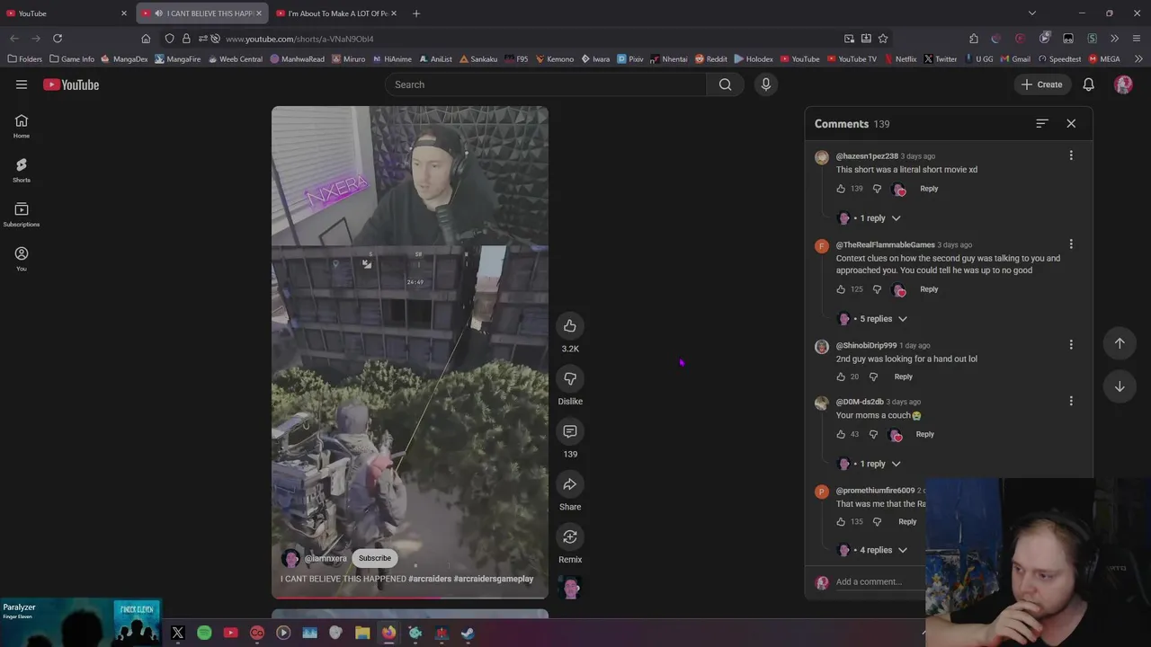Share the short
Viewport: 1151px width, 647px height.
(570, 484)
